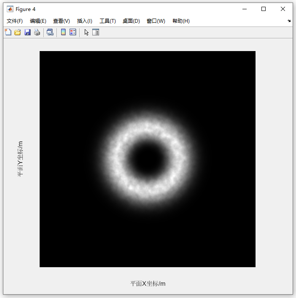The height and width of the screenshot is (298, 296).
Task: Open the Property Inspector icon
Action: tap(96, 32)
